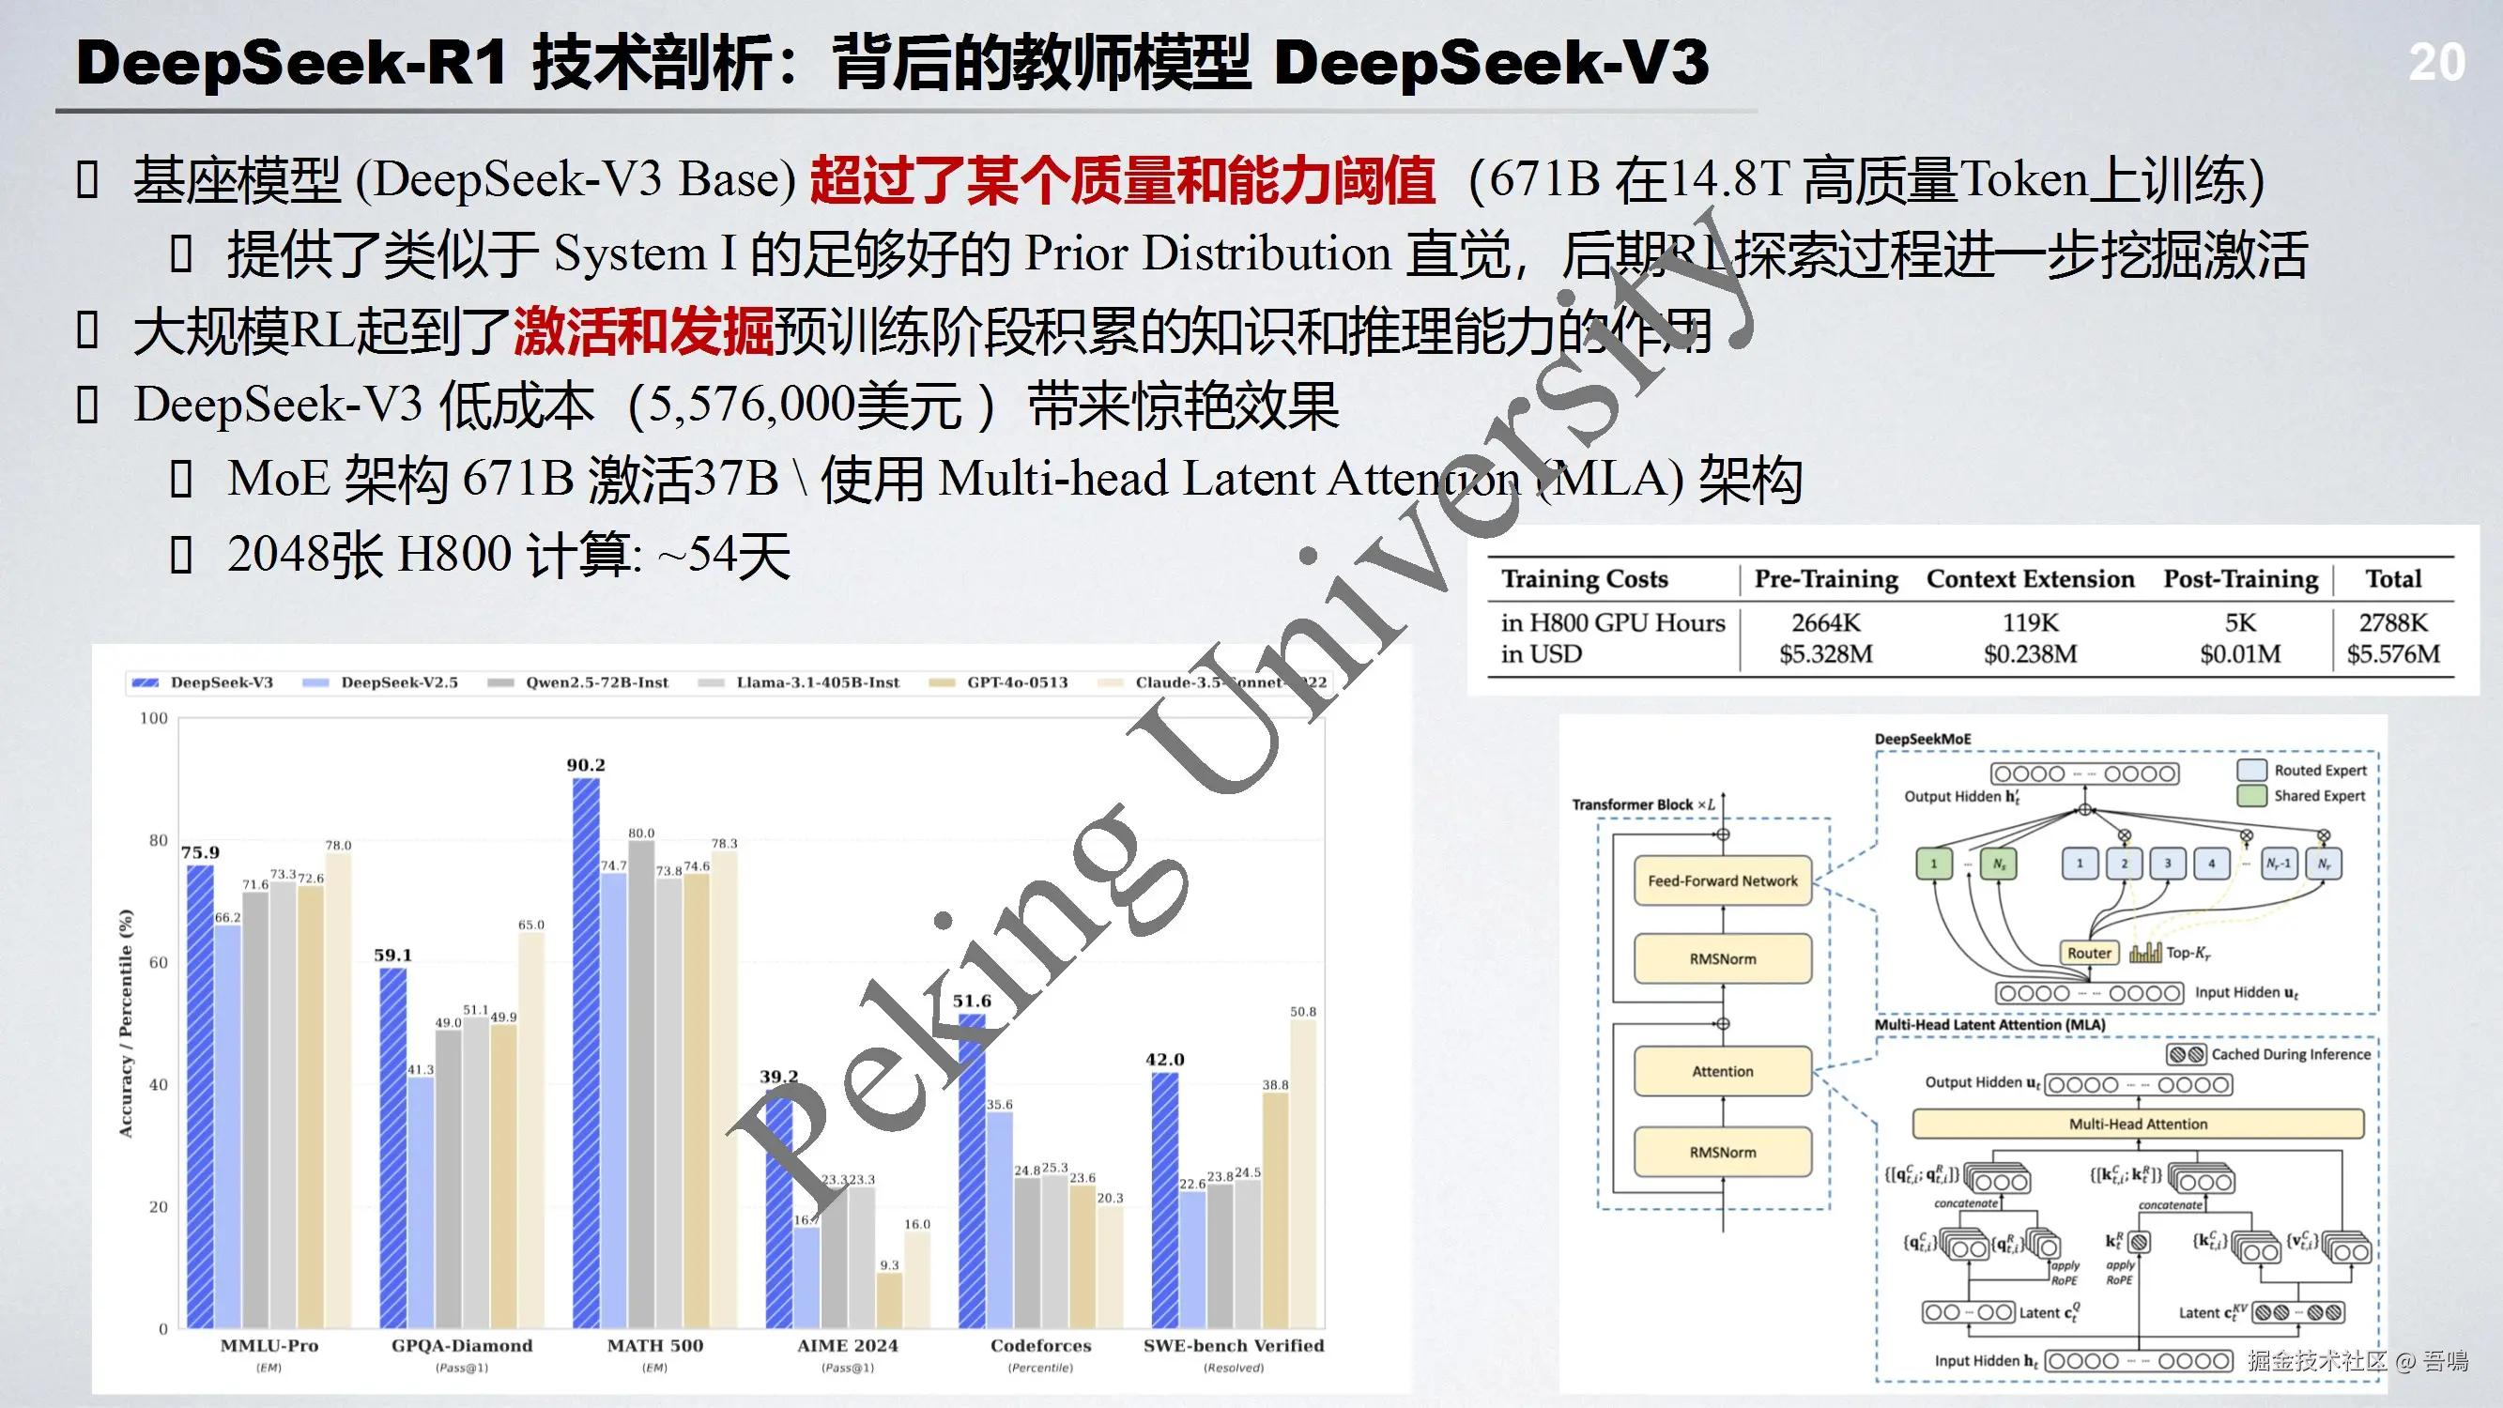The height and width of the screenshot is (1408, 2503).
Task: Click the Cached During Inference legend icon
Action: click(2187, 1054)
